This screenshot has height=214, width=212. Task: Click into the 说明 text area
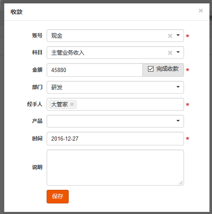pyautogui.click(x=115, y=167)
